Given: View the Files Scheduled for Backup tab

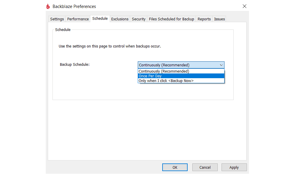Looking at the screenshot, I should [x=171, y=19].
